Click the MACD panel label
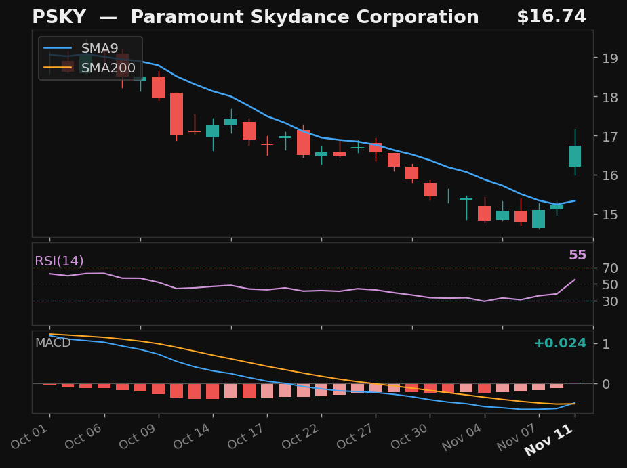The image size is (627, 468). 53,343
